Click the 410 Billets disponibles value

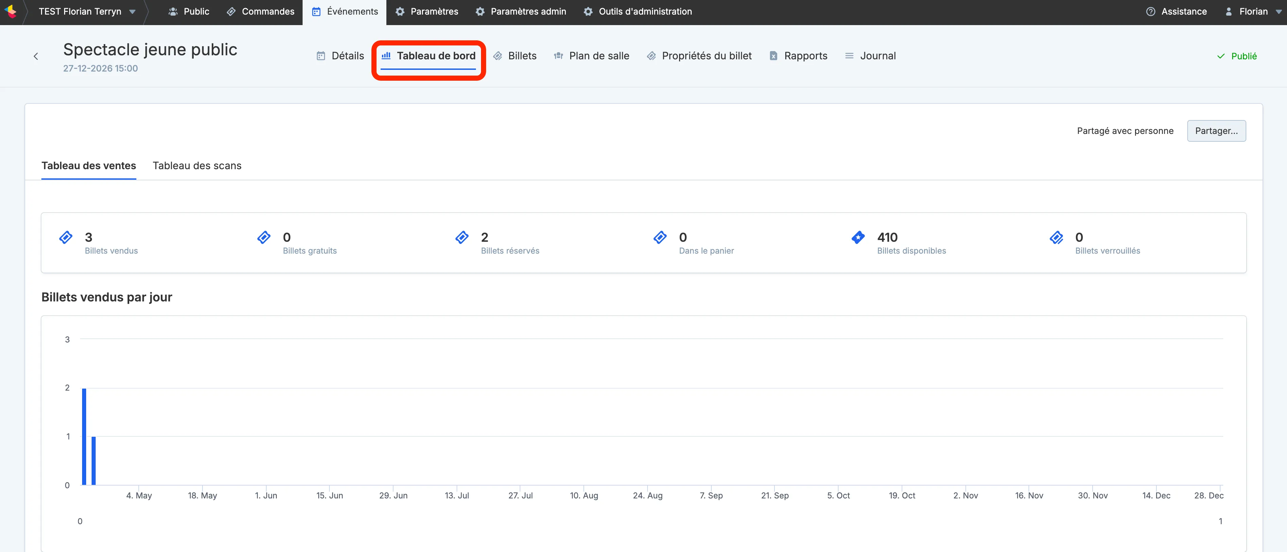887,237
